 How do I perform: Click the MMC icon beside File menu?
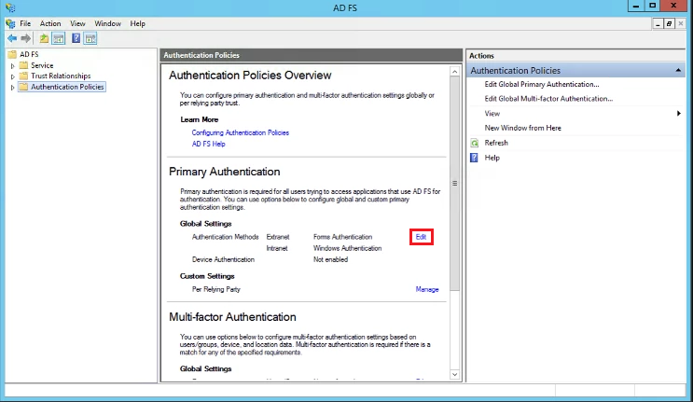pyautogui.click(x=10, y=23)
